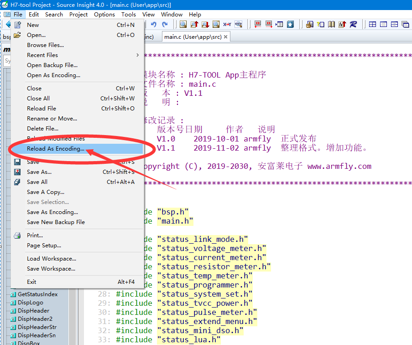Click the Go Forward red right-arrow icon

click(x=269, y=25)
